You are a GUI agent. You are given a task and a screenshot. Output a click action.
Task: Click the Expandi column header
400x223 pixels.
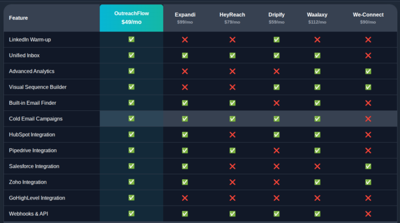click(x=185, y=18)
